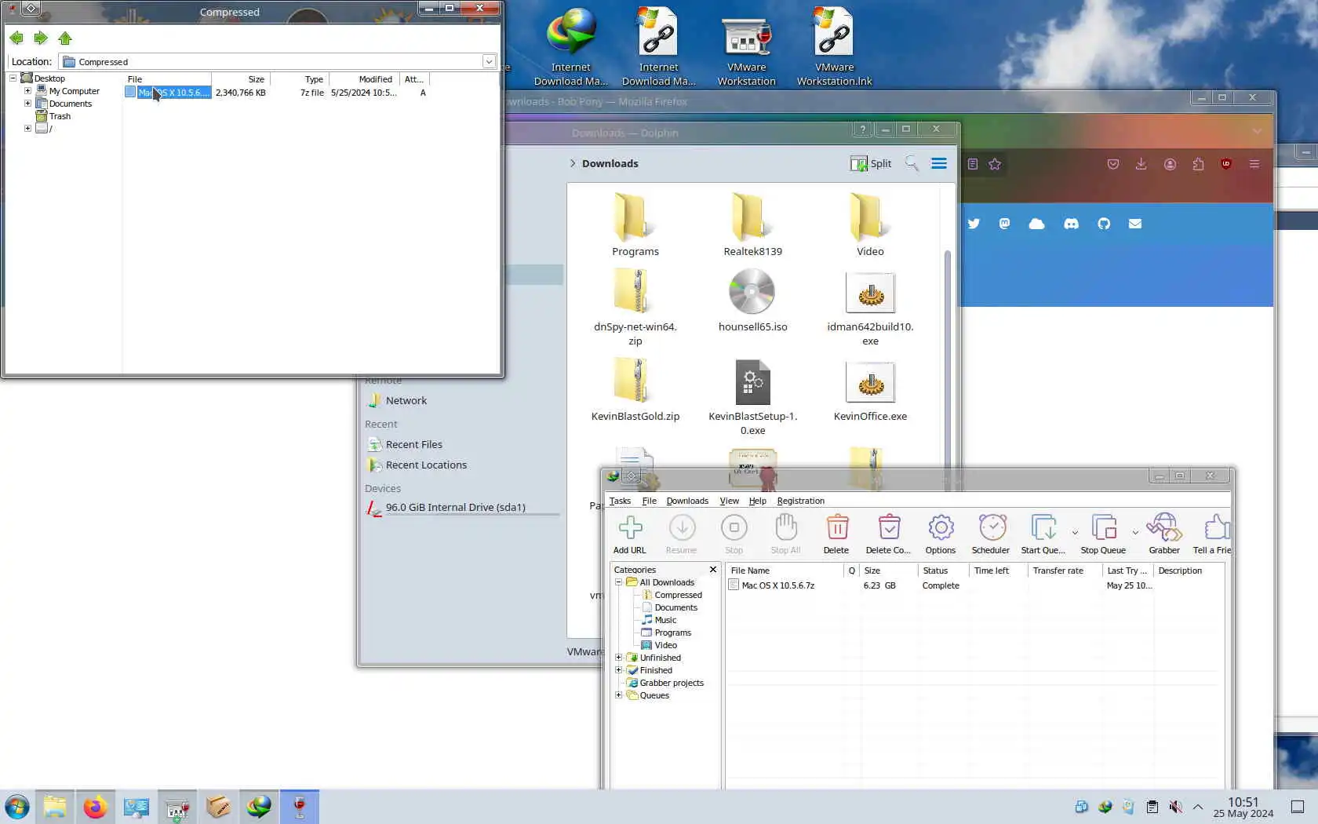This screenshot has width=1318, height=824.
Task: Open the Stop Queue dropdown arrow
Action: coord(1135,533)
